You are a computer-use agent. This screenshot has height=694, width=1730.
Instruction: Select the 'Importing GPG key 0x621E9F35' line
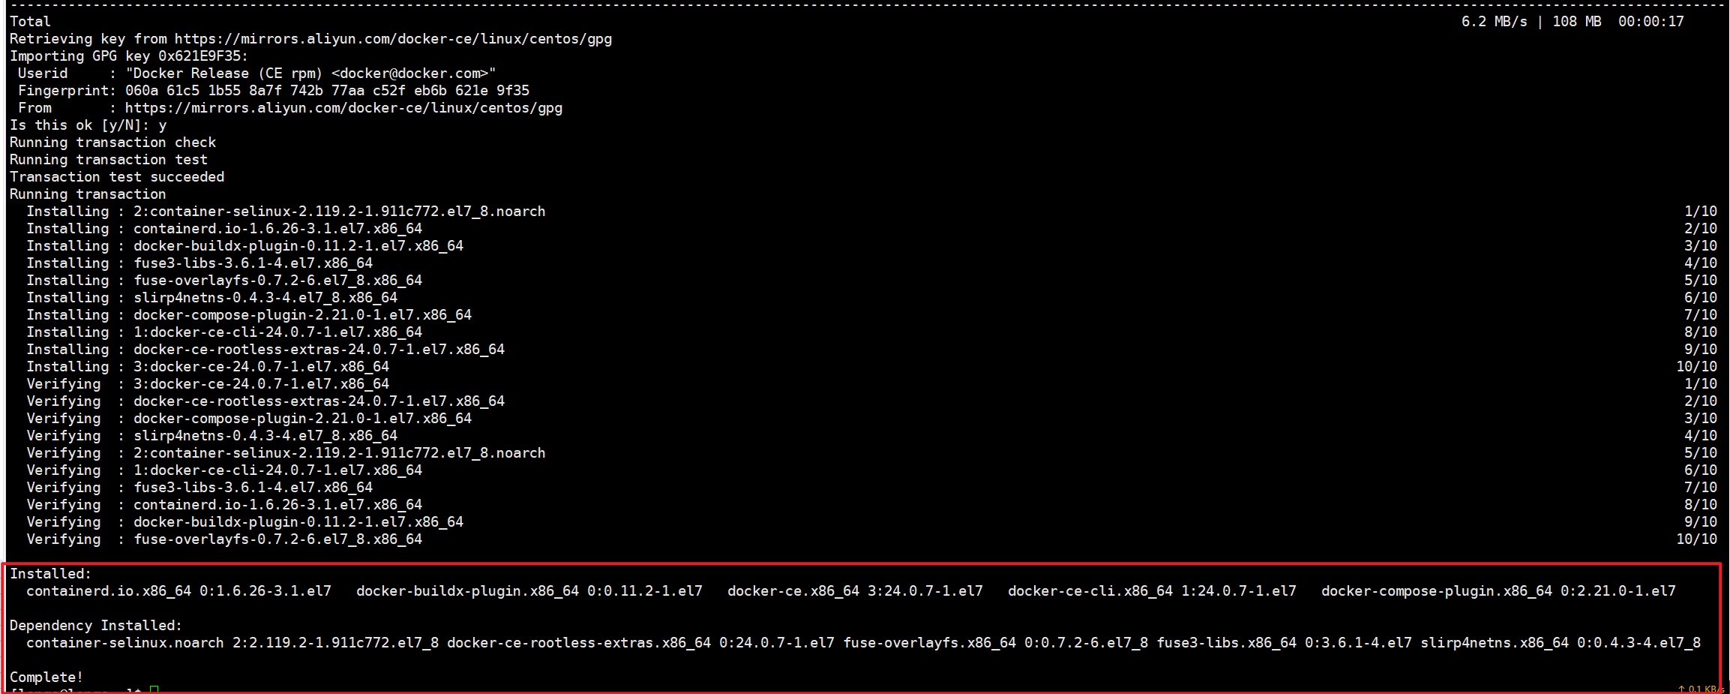pyautogui.click(x=128, y=56)
